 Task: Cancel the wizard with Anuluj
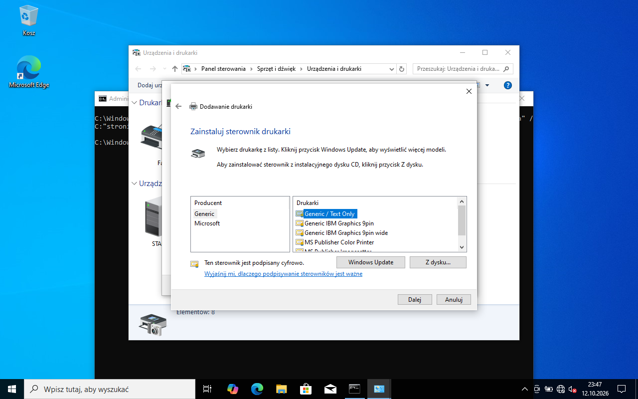coord(454,300)
